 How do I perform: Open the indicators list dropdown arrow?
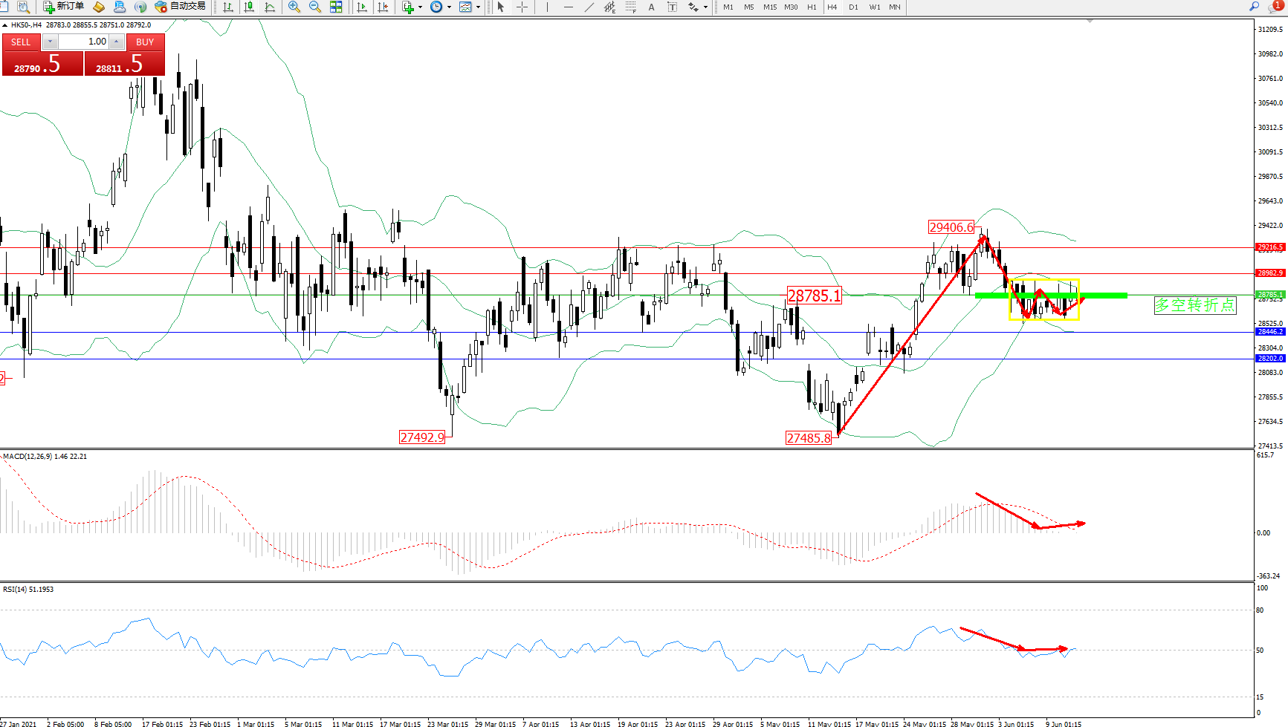click(x=421, y=7)
